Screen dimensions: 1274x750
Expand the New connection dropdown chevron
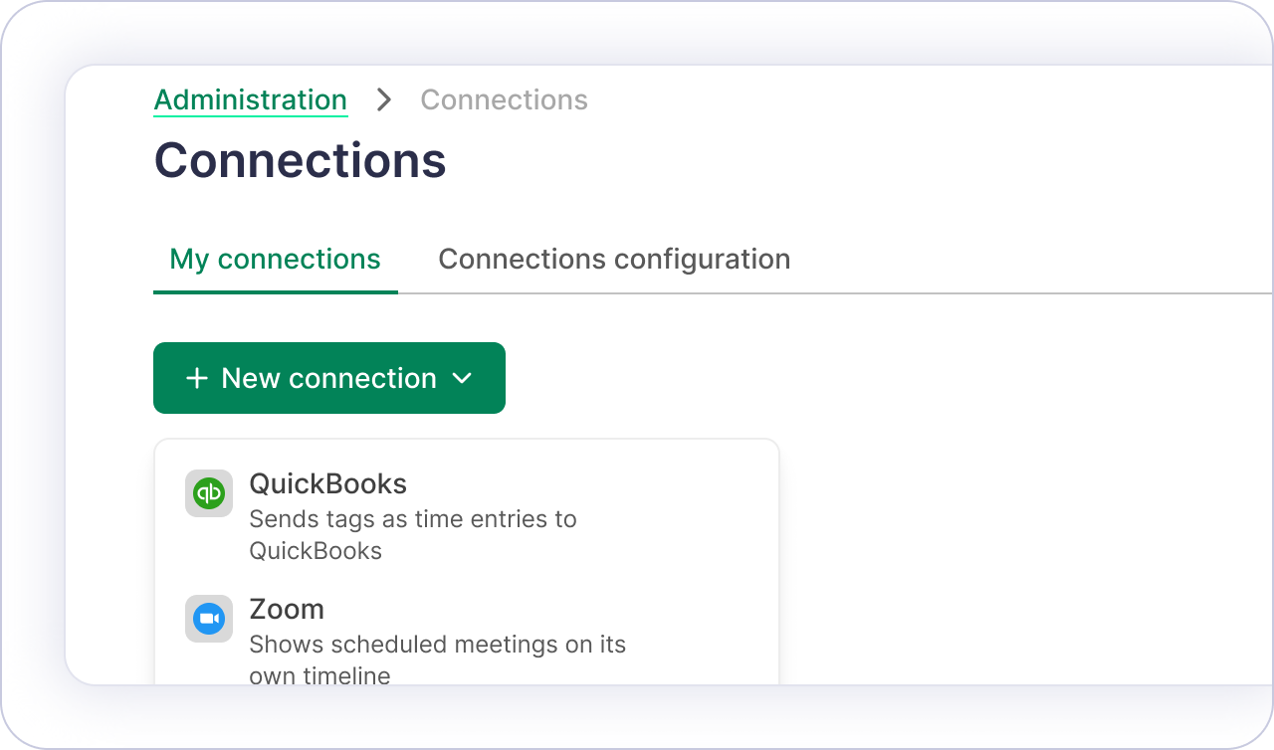click(461, 378)
